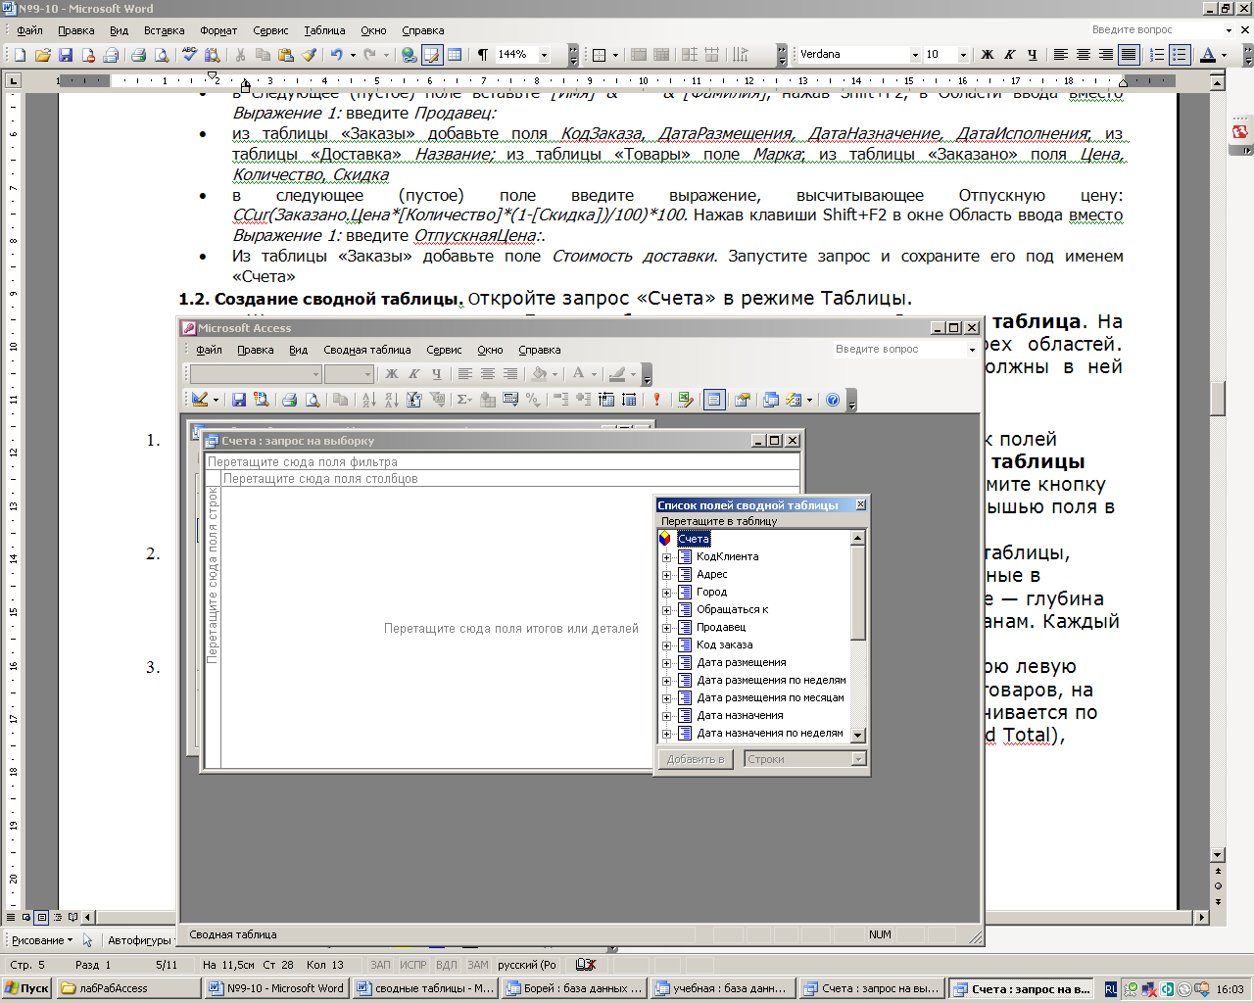Save the Word document with the diskette icon
1254x1003 pixels.
click(66, 55)
